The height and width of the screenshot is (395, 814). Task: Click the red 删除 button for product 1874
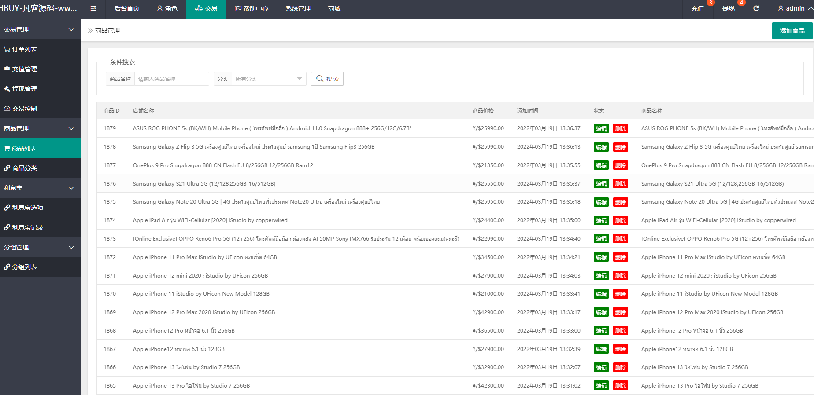[620, 221]
